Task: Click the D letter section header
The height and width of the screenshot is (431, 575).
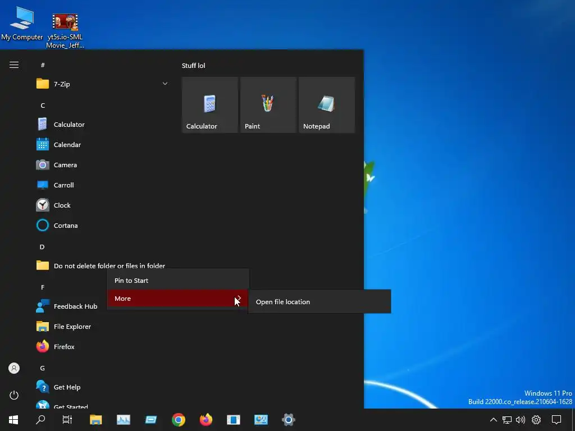Action: [42, 247]
